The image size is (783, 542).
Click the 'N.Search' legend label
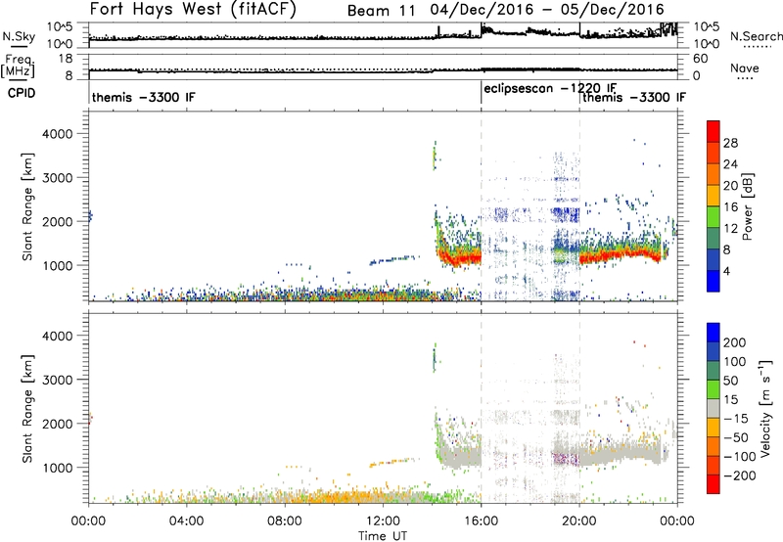tap(756, 36)
